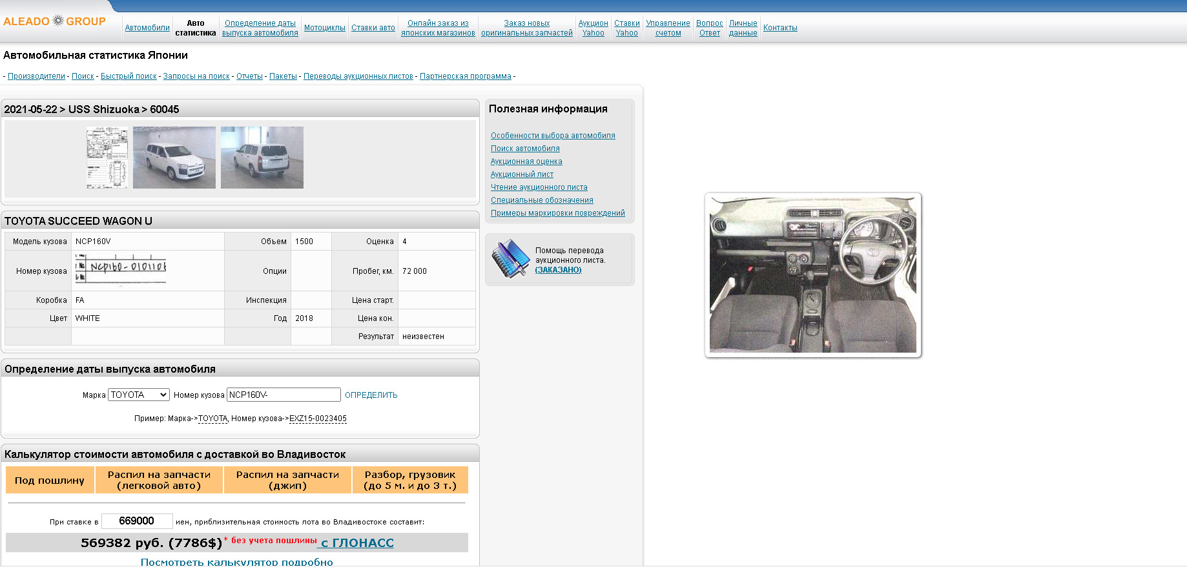Click the car interior photo preview
This screenshot has height=569, width=1187.
(x=813, y=275)
